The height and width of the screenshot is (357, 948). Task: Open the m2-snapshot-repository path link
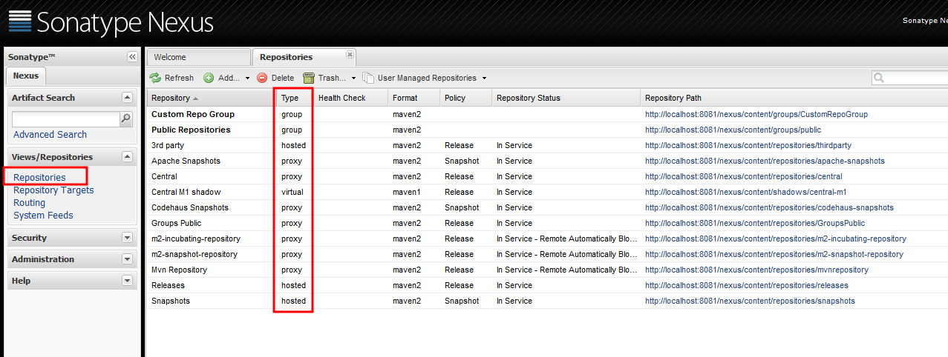(774, 254)
